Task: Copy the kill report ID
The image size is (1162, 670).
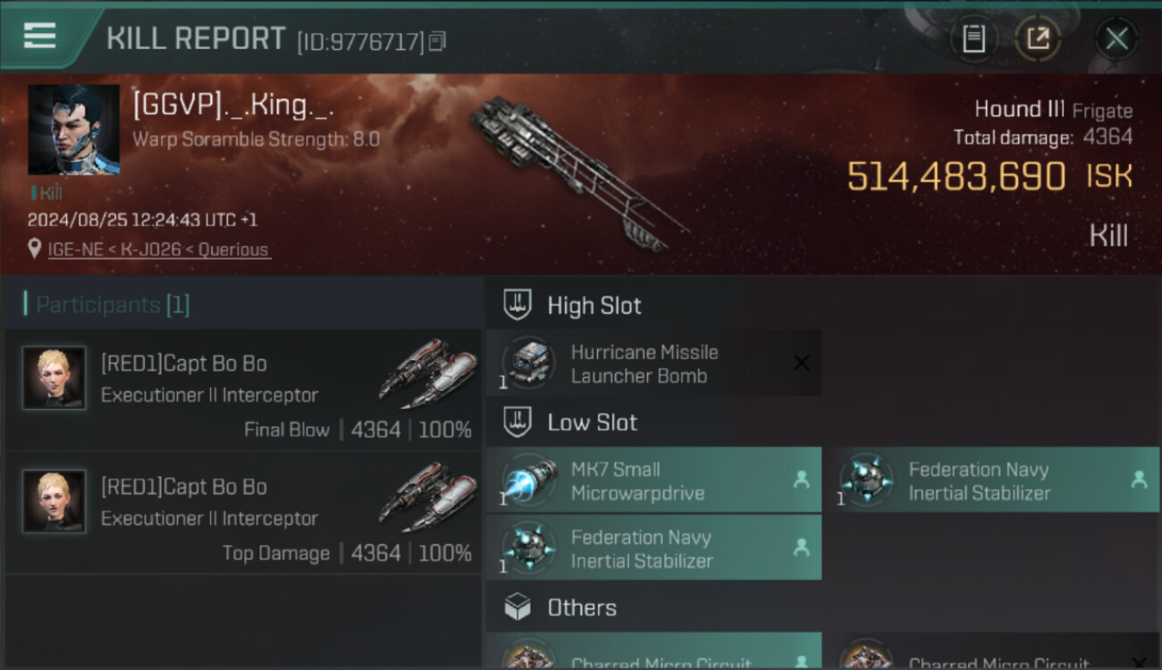Action: point(437,41)
